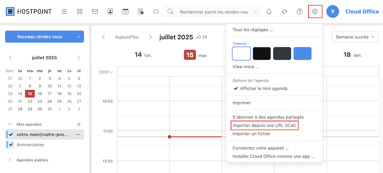Open the Drive cloud icon
Screen dimensions: 383x173
point(156,12)
